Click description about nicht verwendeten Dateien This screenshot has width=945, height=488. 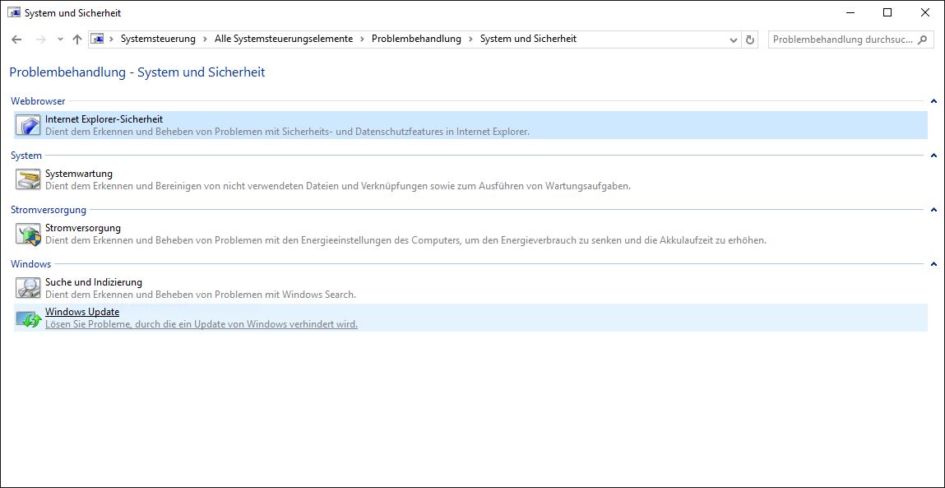[x=338, y=186]
